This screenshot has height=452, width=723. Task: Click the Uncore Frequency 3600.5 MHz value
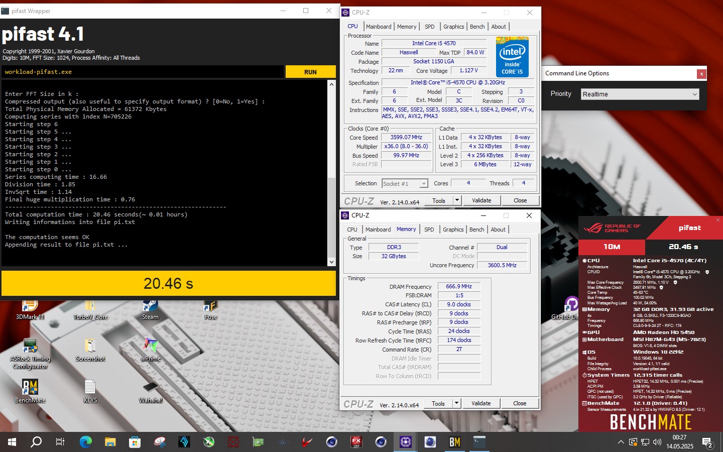502,265
